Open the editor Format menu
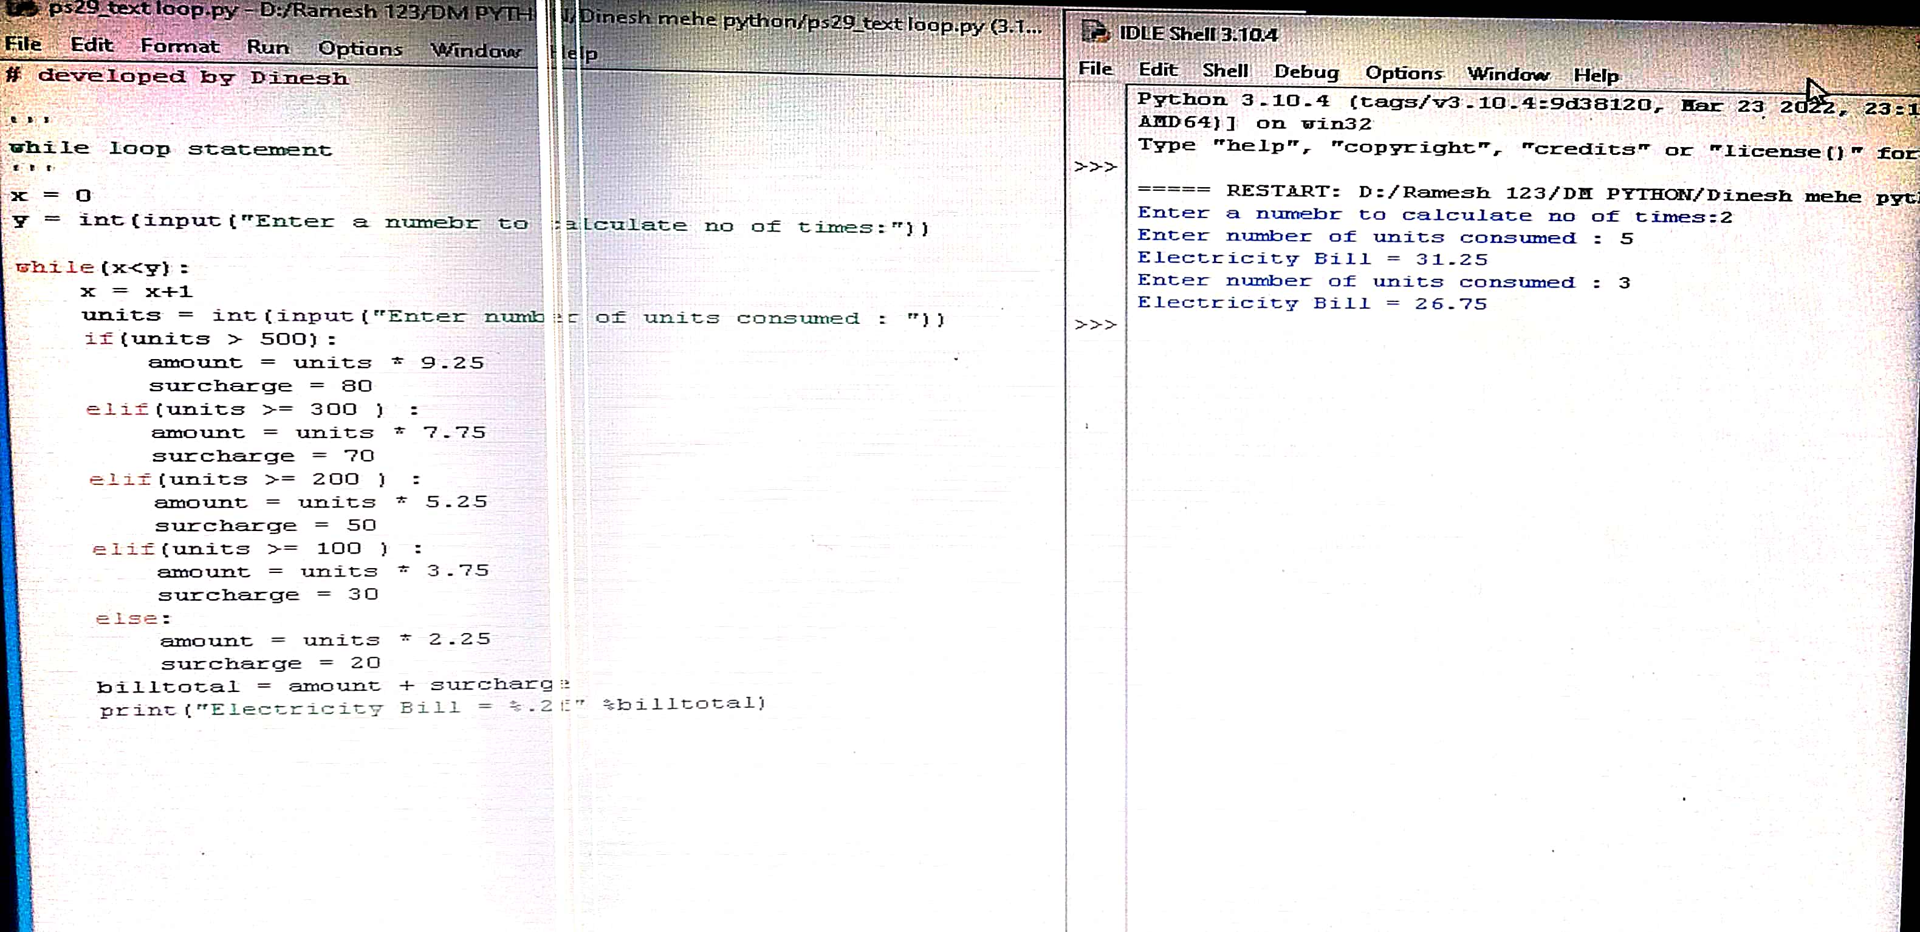The height and width of the screenshot is (932, 1920). (180, 46)
